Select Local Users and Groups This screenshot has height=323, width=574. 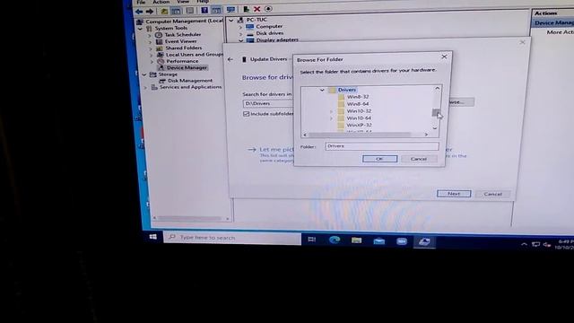coord(195,55)
